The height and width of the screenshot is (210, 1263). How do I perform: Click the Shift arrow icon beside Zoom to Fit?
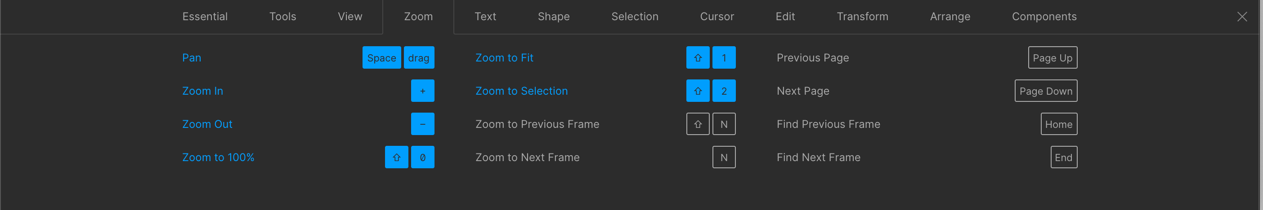698,58
